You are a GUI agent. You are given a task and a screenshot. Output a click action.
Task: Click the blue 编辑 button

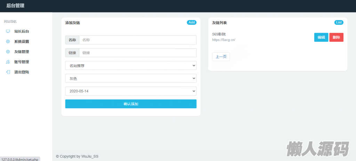321,37
